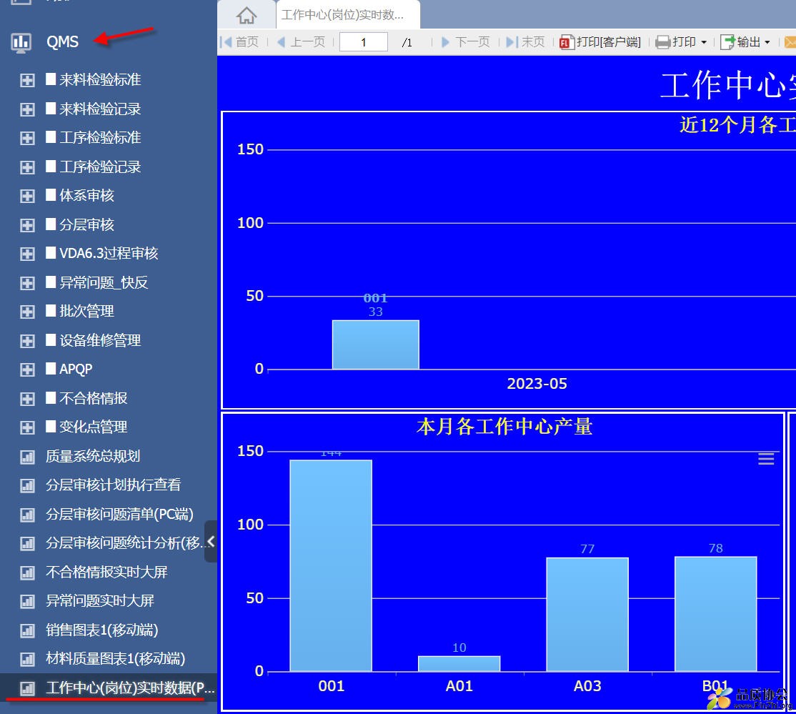Expand the 来料检验标准 tree node
This screenshot has height=714, width=796.
27,81
